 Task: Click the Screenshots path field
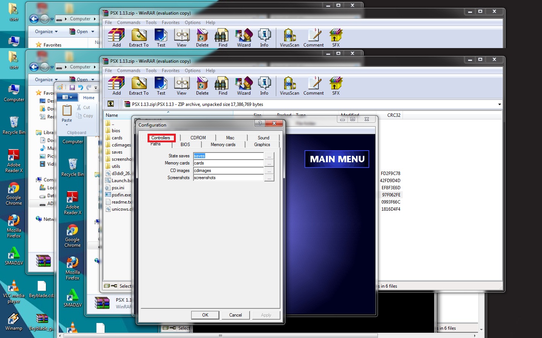click(228, 178)
